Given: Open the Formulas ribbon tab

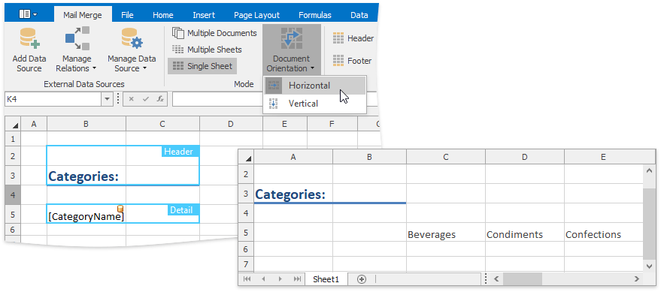Looking at the screenshot, I should 314,15.
